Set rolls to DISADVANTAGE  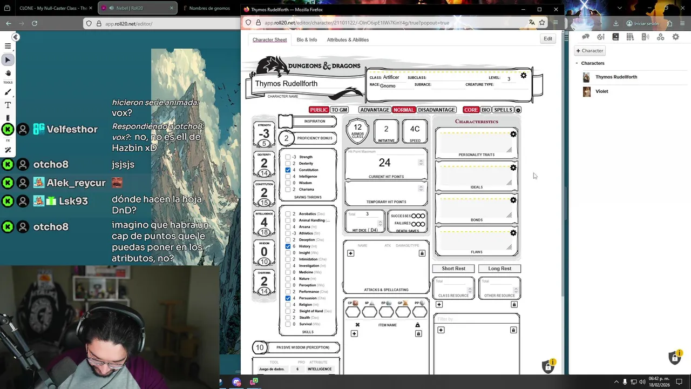[x=436, y=110]
